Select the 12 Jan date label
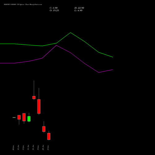155x155 pixels. 18,148
